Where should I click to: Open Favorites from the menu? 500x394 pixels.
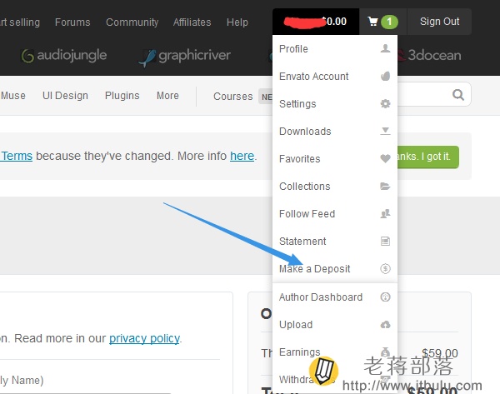click(335, 158)
